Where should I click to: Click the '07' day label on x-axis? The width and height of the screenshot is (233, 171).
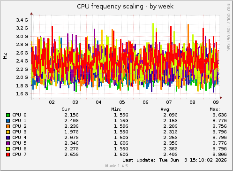click(169, 102)
